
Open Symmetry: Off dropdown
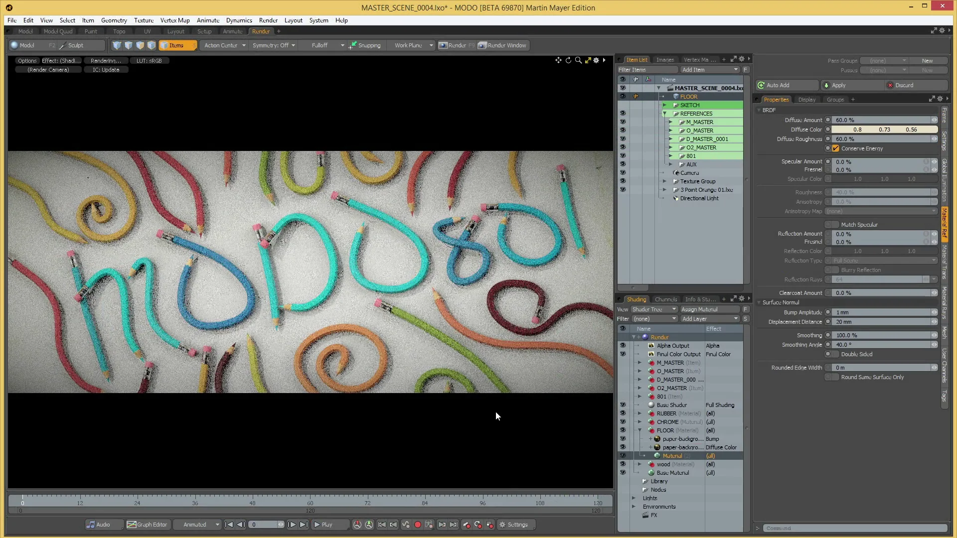tap(274, 45)
